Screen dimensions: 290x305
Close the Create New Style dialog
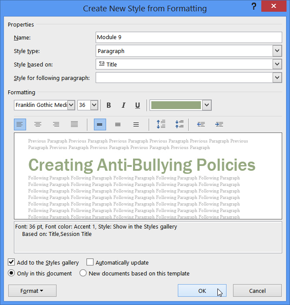(x=273, y=6)
